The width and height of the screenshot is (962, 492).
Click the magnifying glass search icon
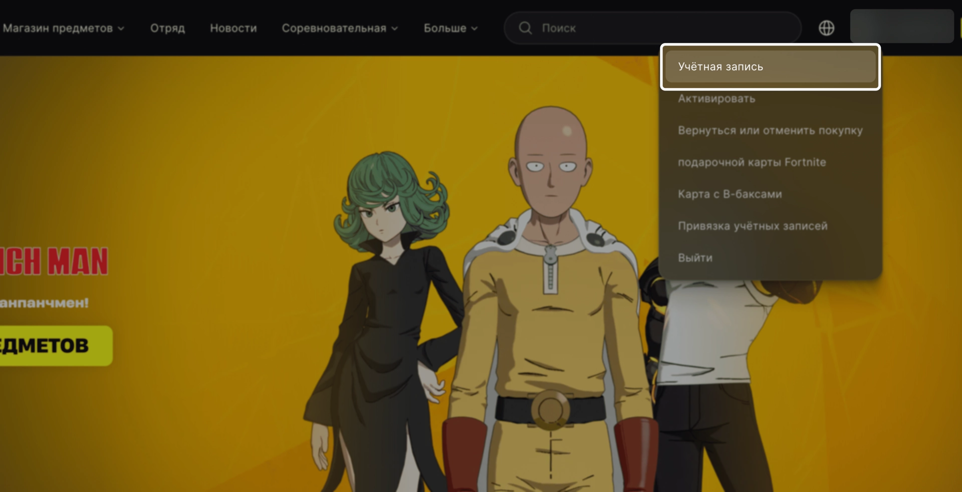click(525, 28)
